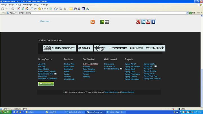This screenshot has width=203, height=114.
Task: Open the Tools menu
Action: tap(36, 5)
